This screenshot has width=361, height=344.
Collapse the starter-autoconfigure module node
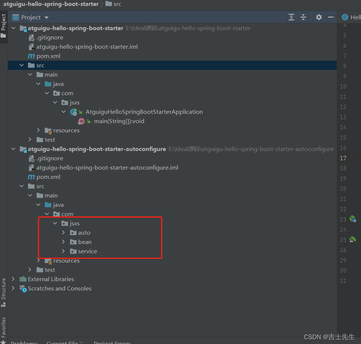[x=13, y=149]
